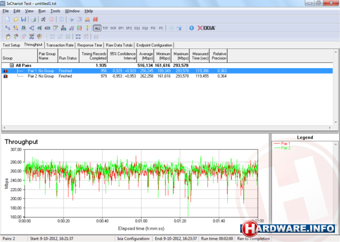The image size is (340, 242).
Task: Switch to the Raw Data Totals tab
Action: [x=119, y=45]
